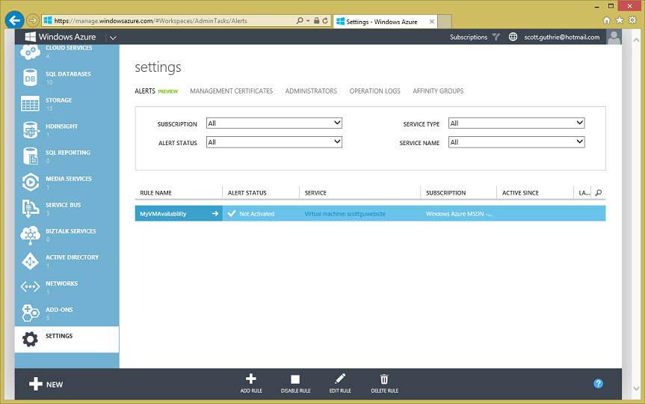Click scott.guthrie@hotmail.com account link
The image size is (645, 404).
[561, 37]
